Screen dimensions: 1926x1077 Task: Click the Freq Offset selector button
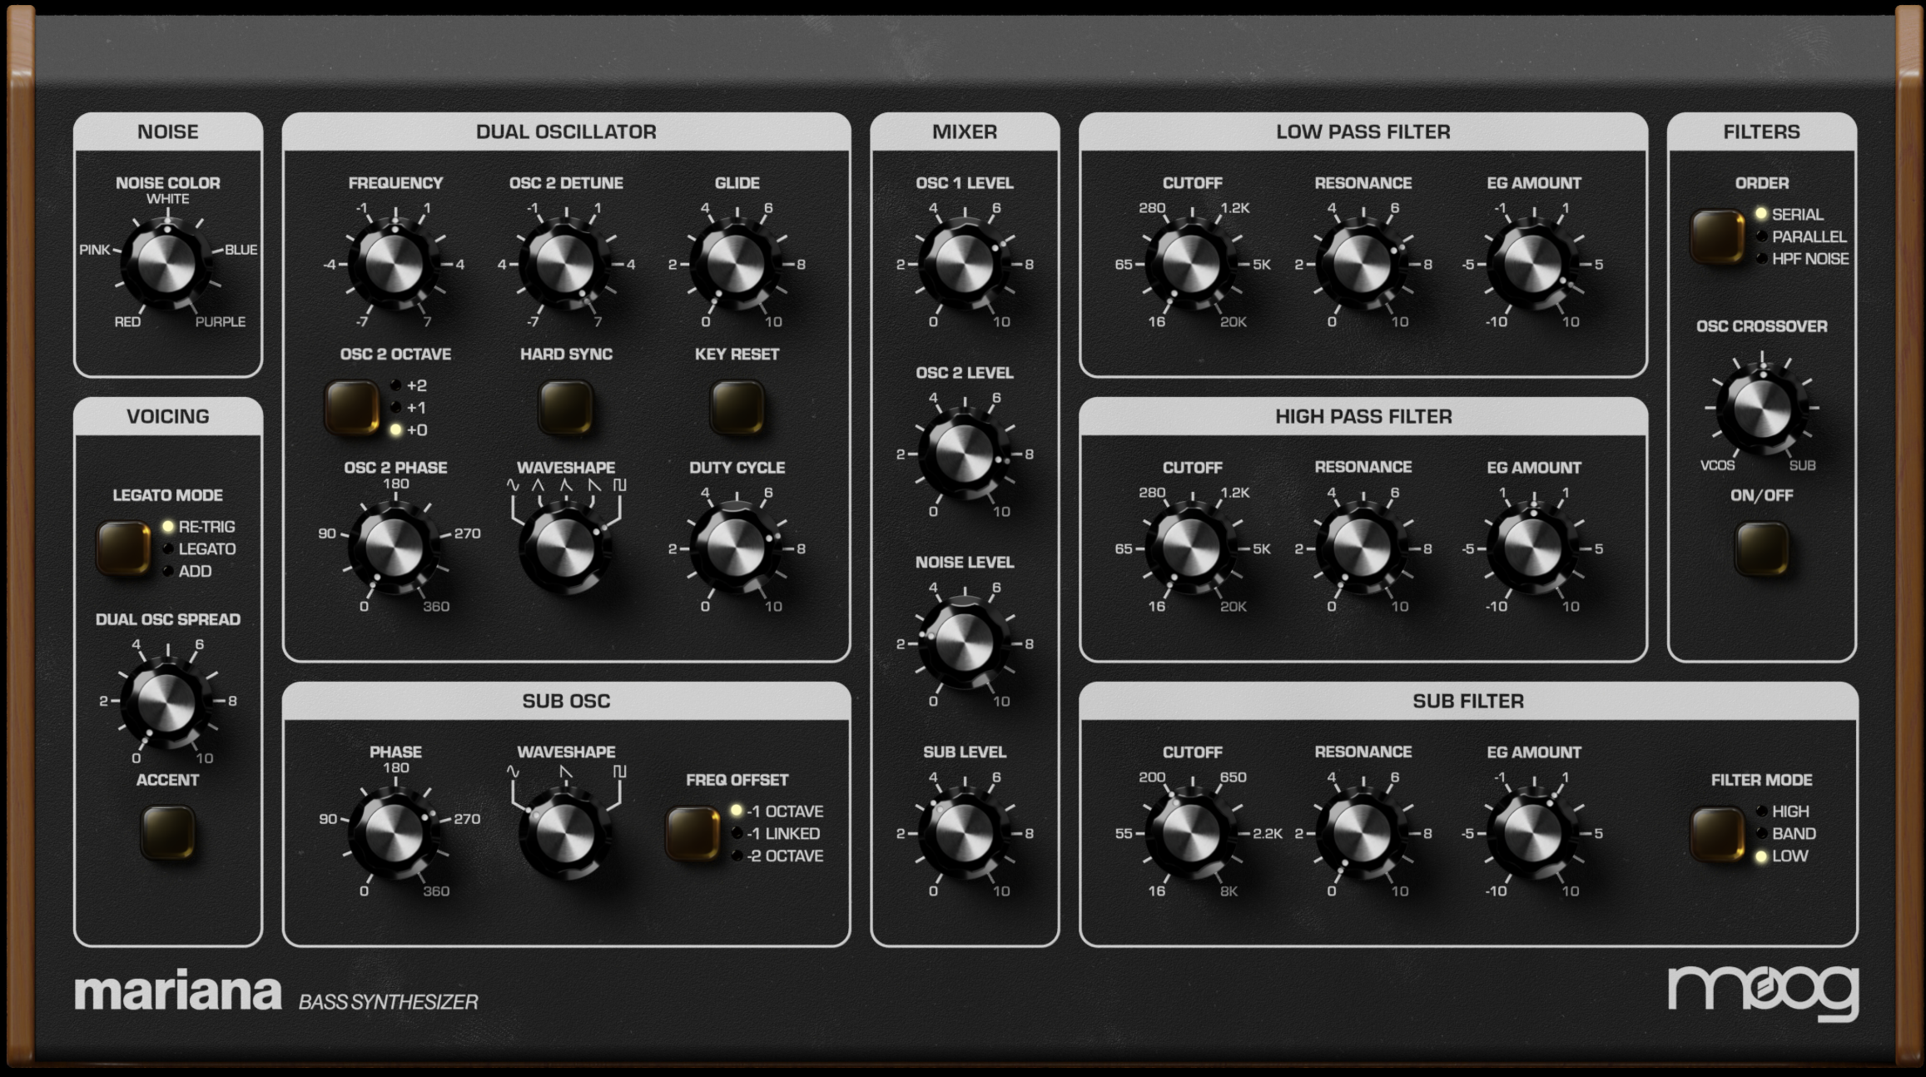point(692,832)
